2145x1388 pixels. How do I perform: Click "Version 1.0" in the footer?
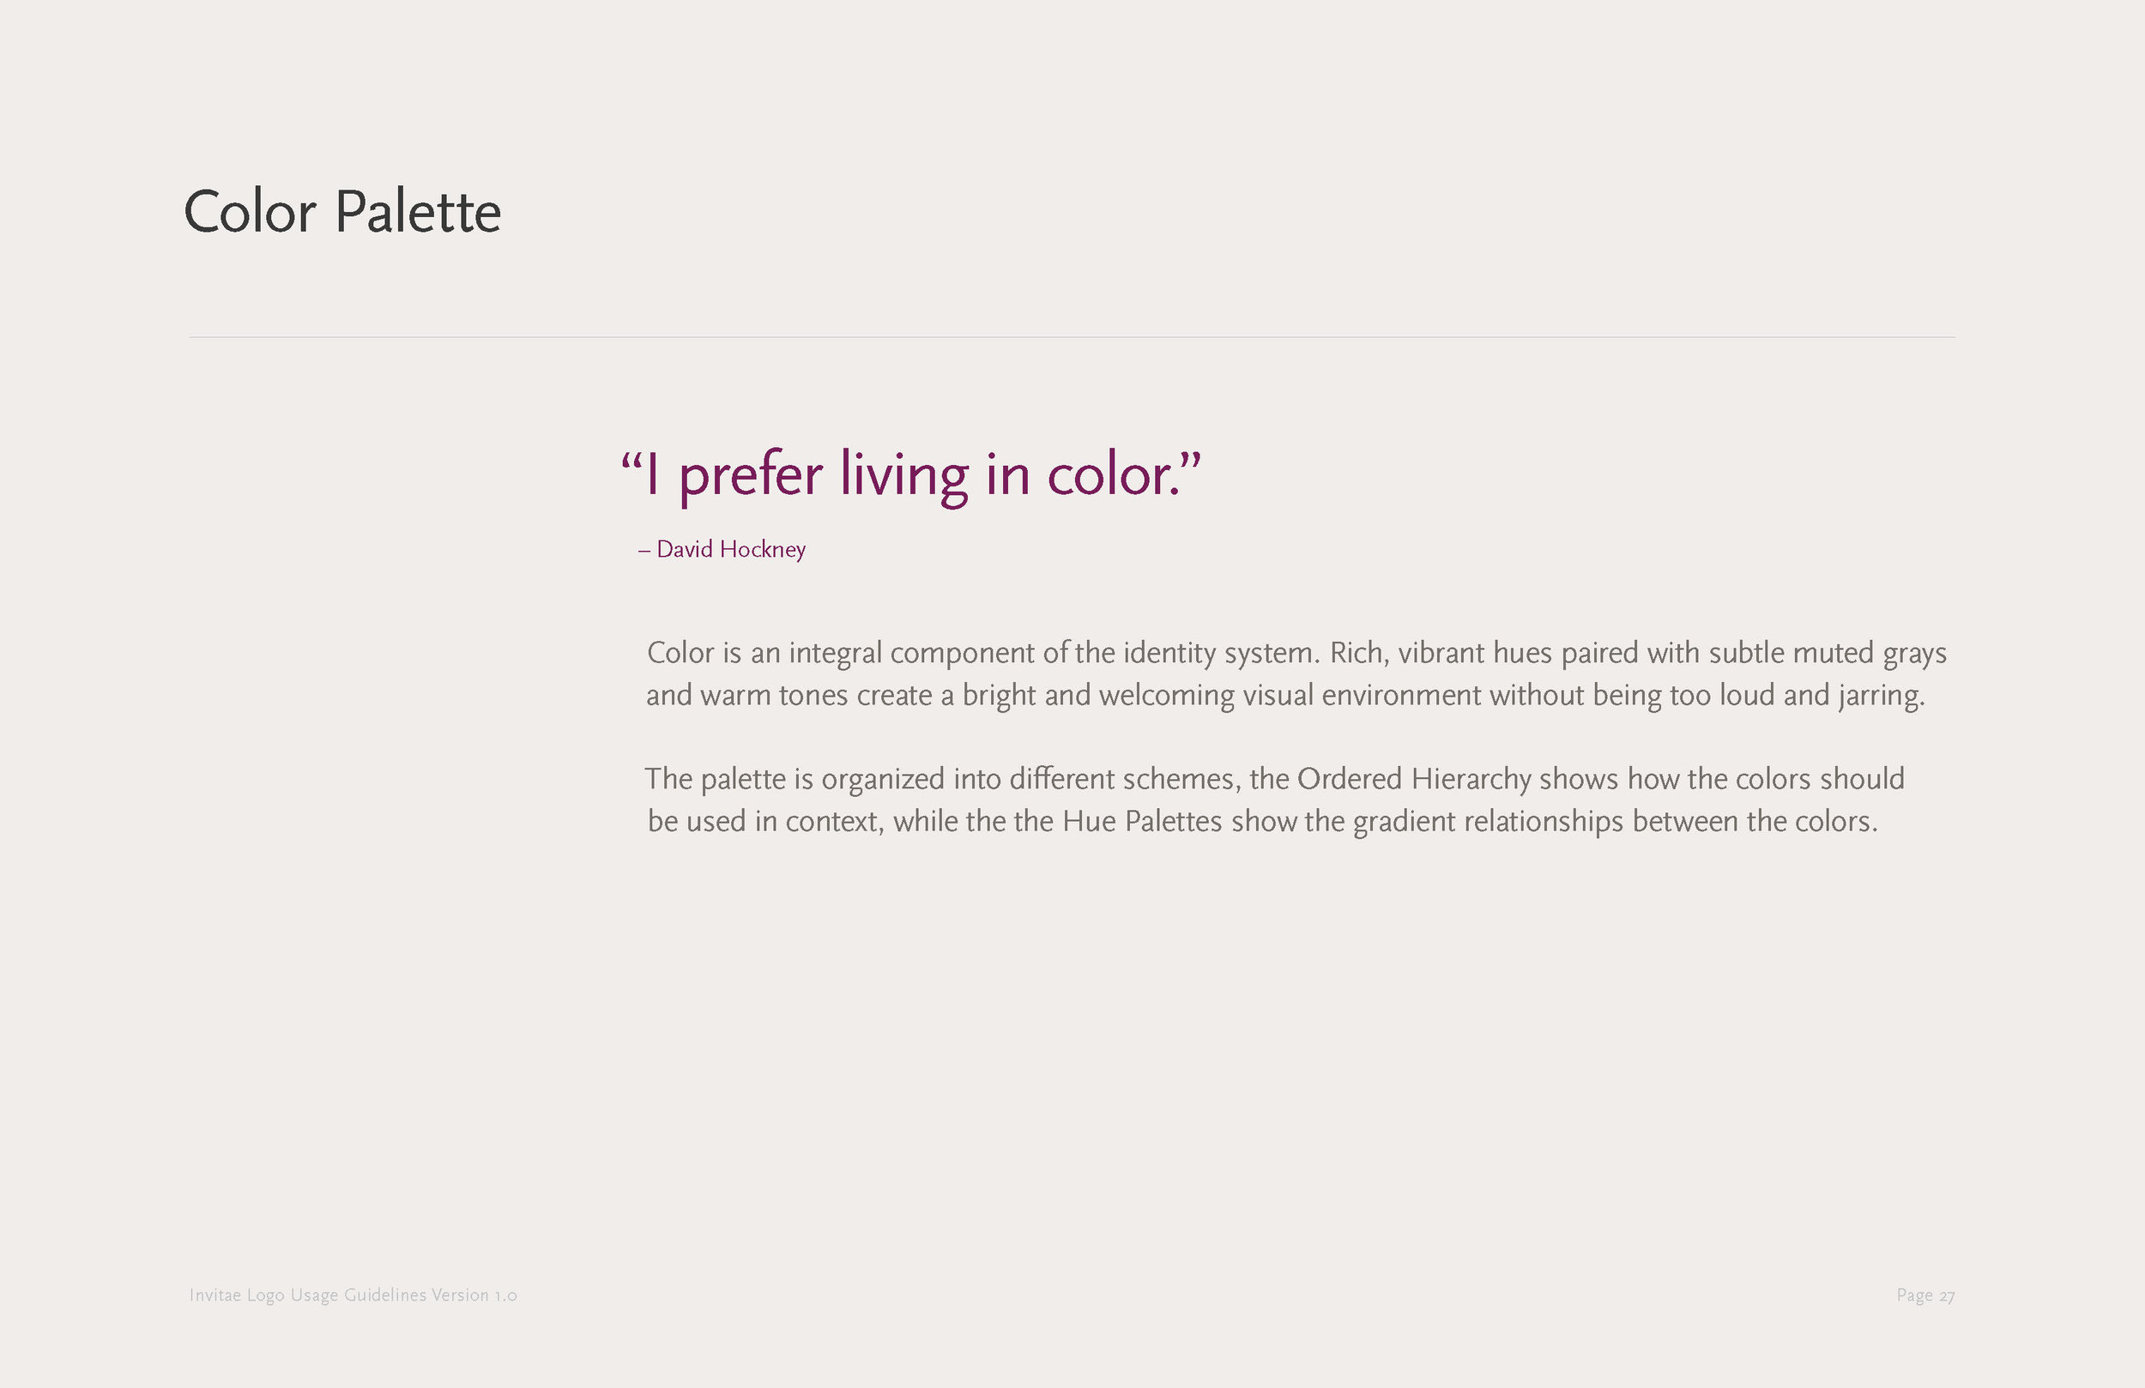(x=474, y=1295)
